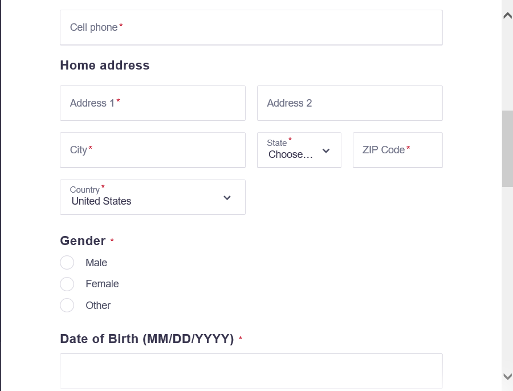This screenshot has width=513, height=391.
Task: Click the Other label text
Action: 98,306
